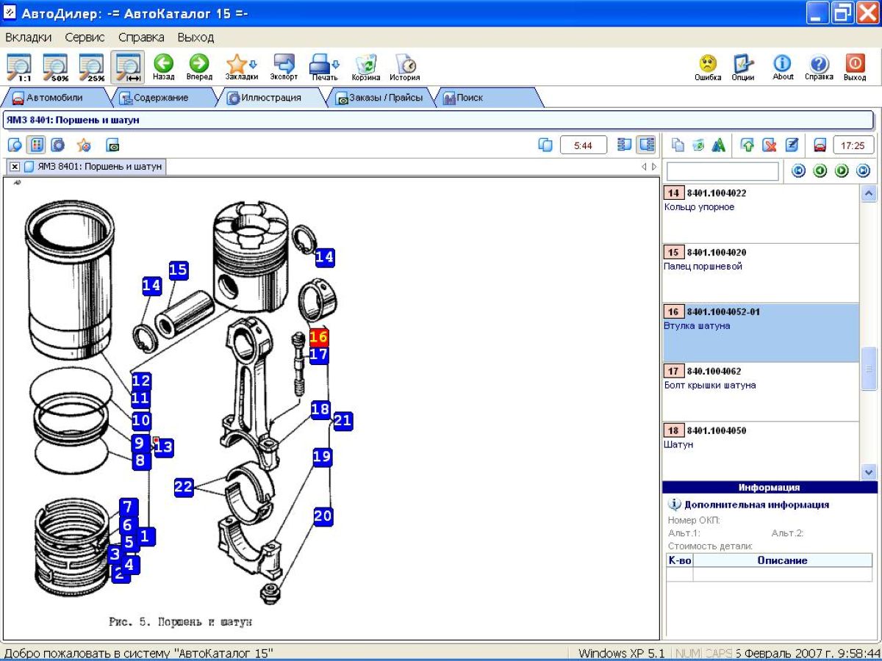Close the ЯМЗ 8401 document tab
Screen dimensions: 882x661
(15, 167)
